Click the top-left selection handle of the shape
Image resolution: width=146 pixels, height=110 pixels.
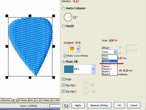click(7, 16)
